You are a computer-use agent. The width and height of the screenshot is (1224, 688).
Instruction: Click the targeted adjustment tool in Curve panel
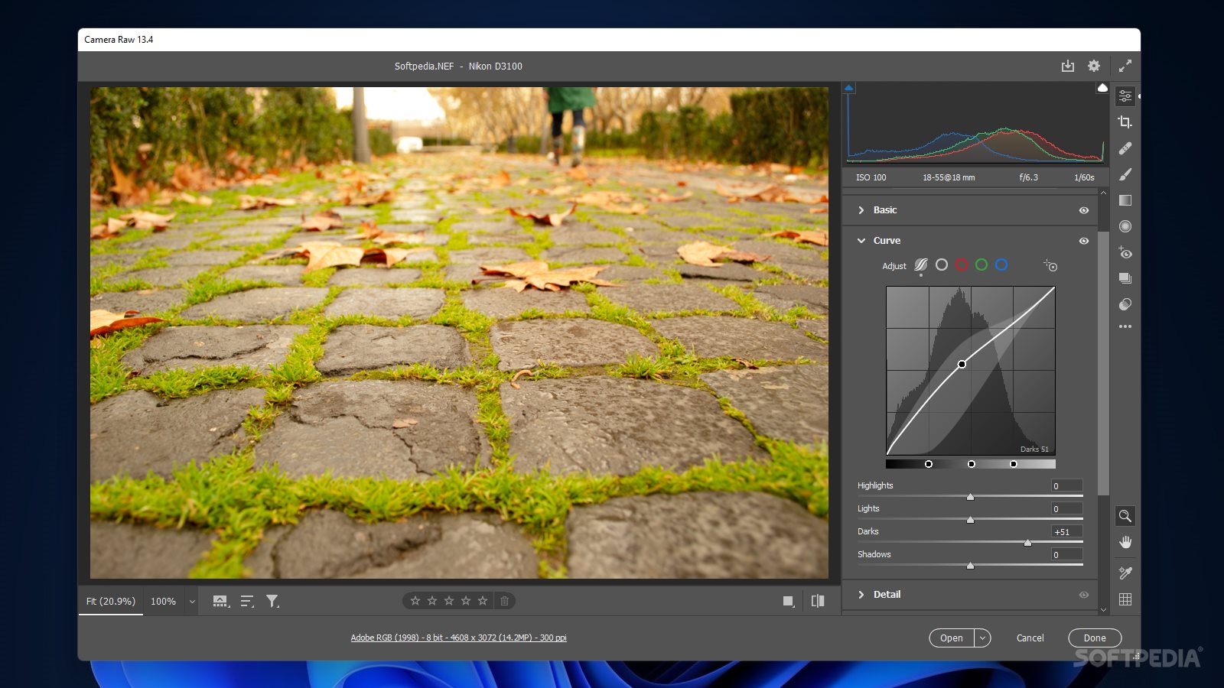(1050, 265)
